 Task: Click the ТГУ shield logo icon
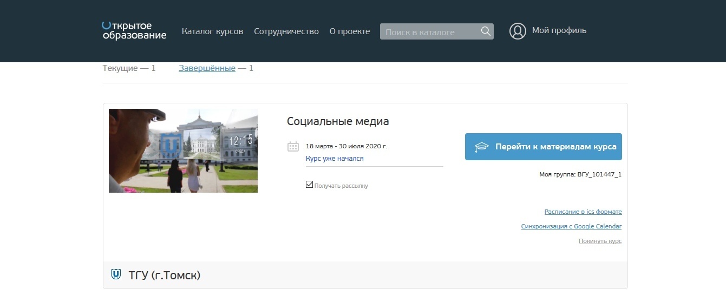click(x=115, y=275)
